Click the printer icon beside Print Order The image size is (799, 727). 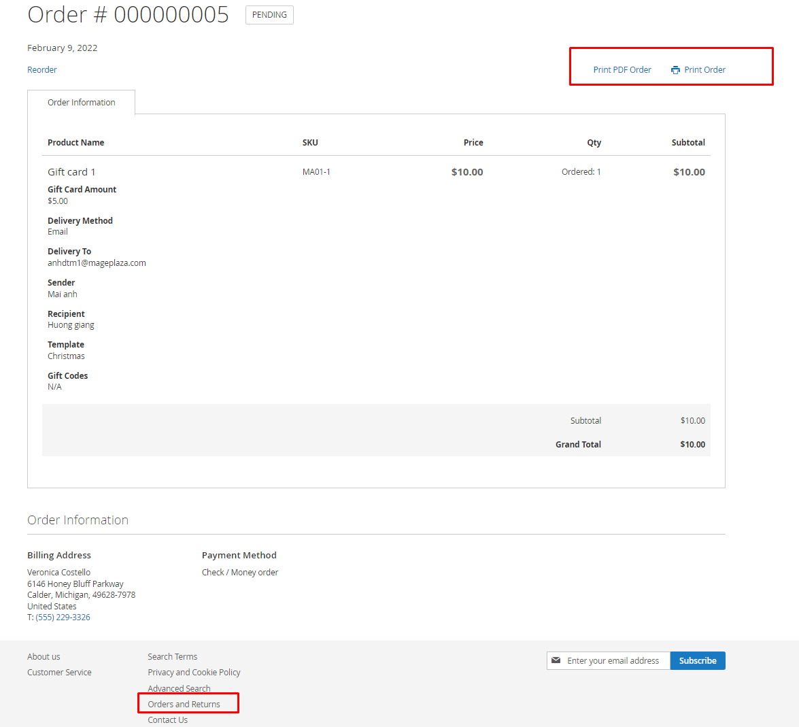point(675,70)
